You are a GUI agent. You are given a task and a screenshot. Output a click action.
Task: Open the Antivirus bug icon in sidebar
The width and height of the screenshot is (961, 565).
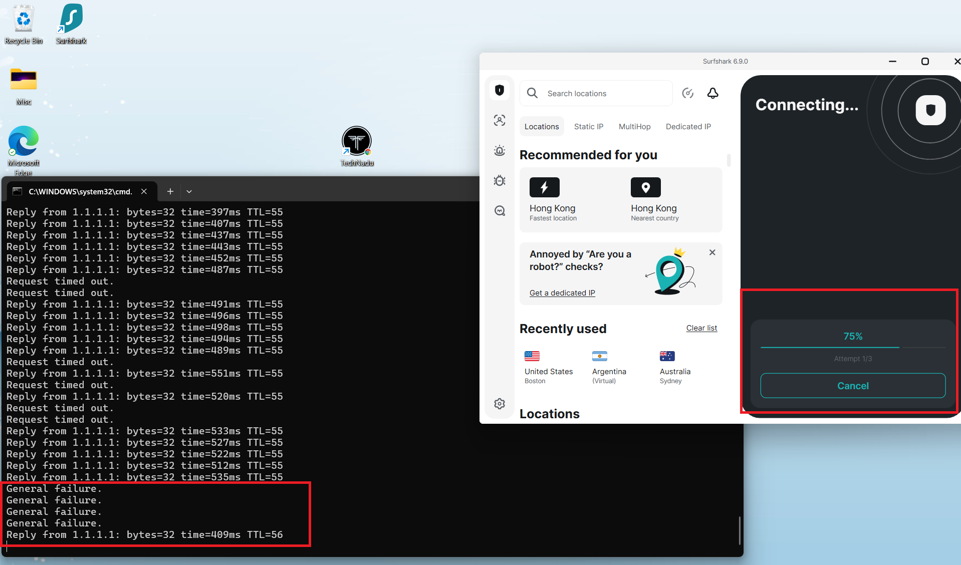[x=500, y=180]
